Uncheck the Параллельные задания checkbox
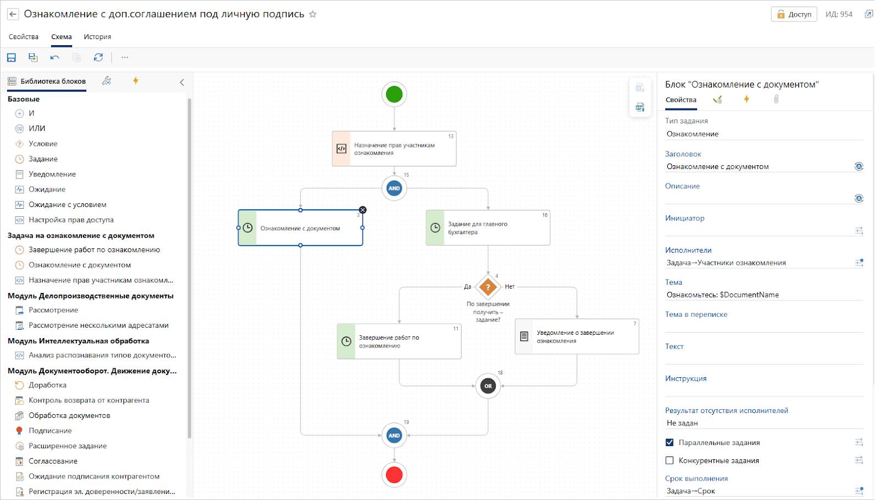878x500 pixels. (670, 442)
